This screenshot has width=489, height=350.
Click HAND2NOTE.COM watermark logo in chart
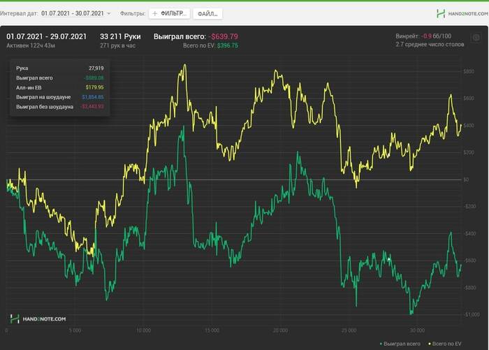(38, 319)
